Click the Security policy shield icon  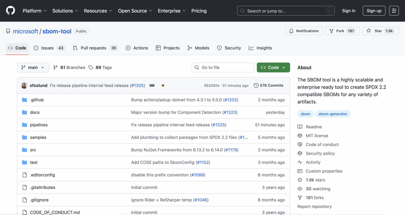click(300, 153)
